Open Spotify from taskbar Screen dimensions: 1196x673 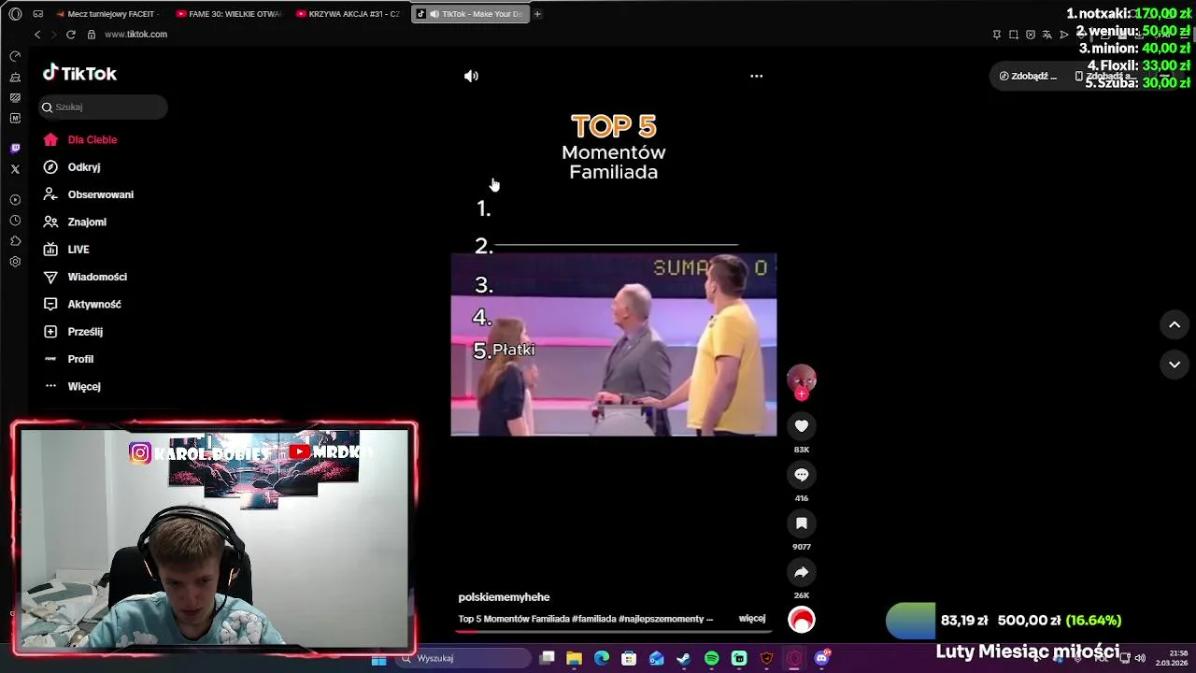click(712, 659)
